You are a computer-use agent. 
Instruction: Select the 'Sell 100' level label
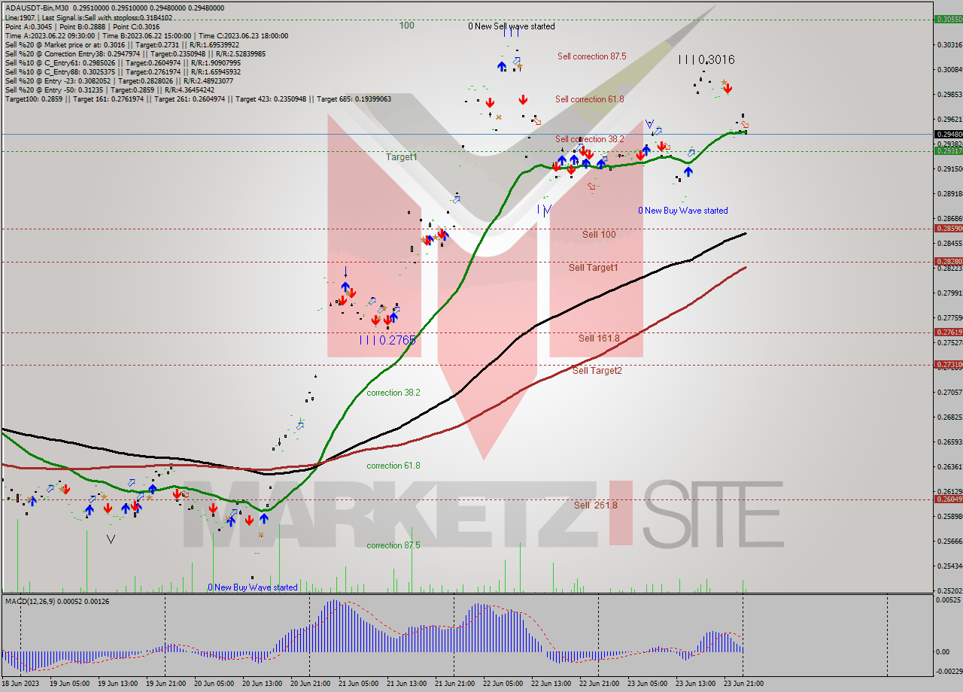coord(599,235)
